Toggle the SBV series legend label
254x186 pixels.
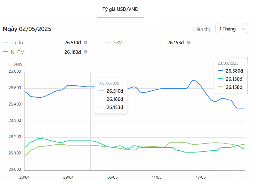[118, 43]
